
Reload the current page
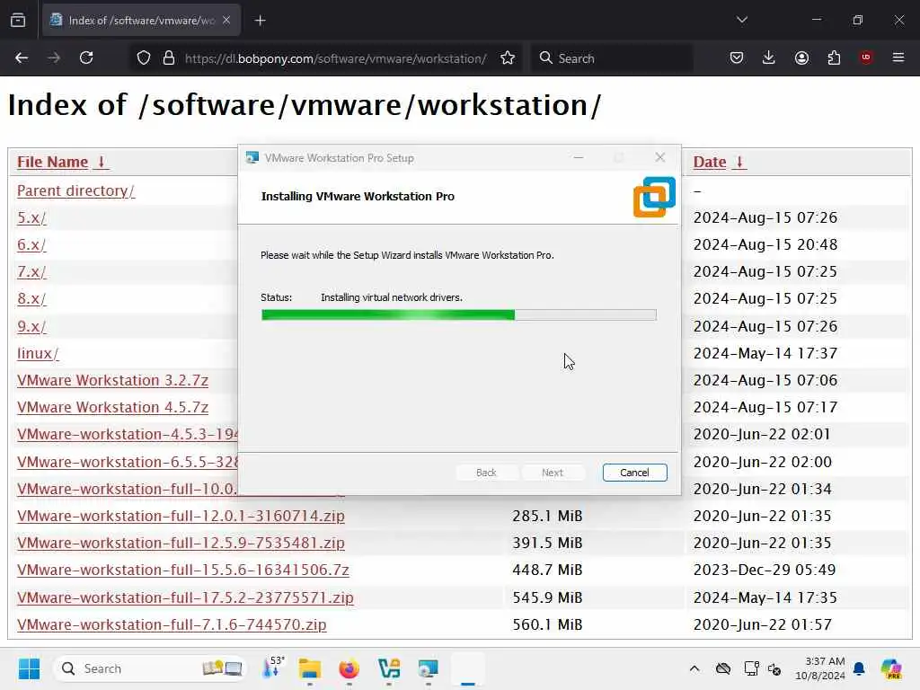click(86, 57)
